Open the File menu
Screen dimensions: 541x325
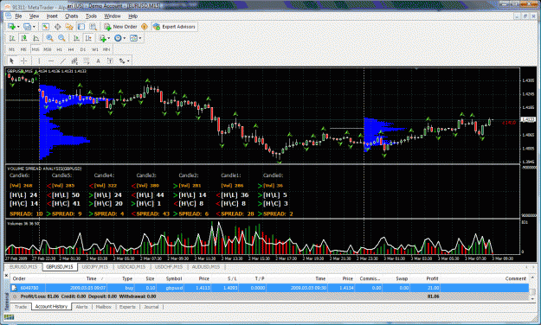click(x=18, y=16)
